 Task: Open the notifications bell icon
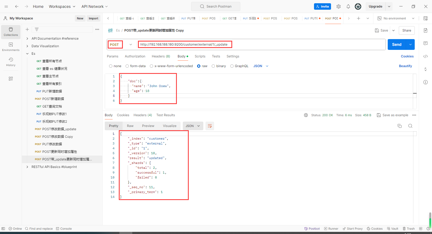(x=348, y=6)
